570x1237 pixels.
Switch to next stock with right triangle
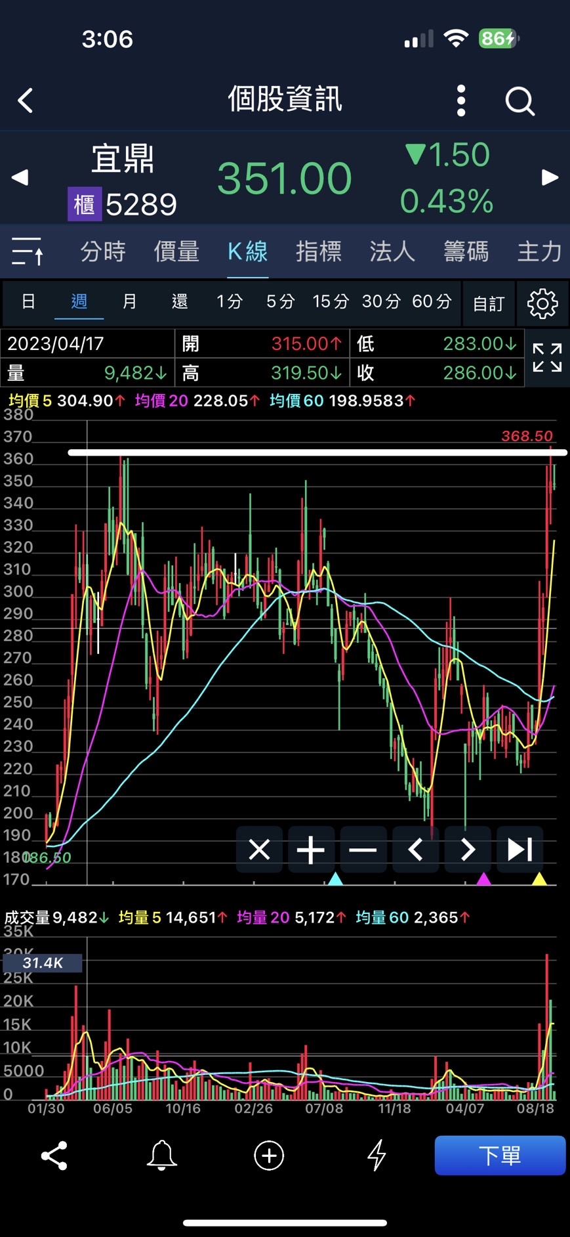[550, 177]
